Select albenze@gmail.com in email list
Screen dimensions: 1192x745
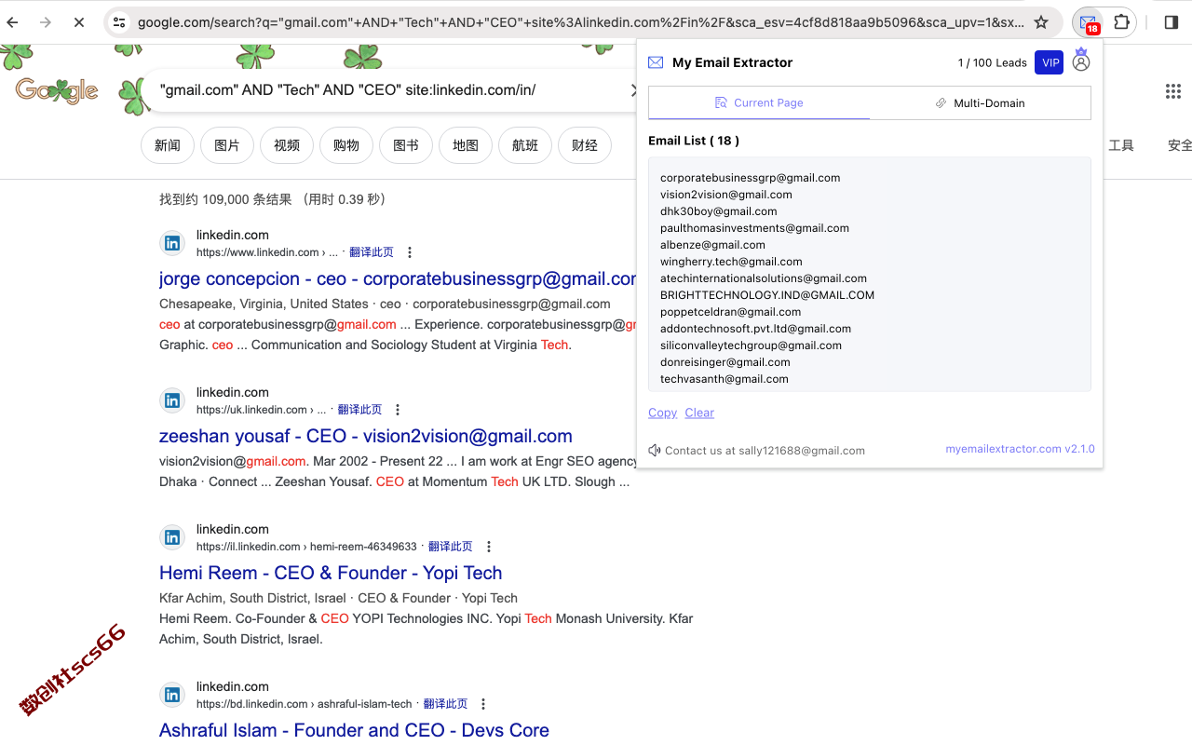712,245
